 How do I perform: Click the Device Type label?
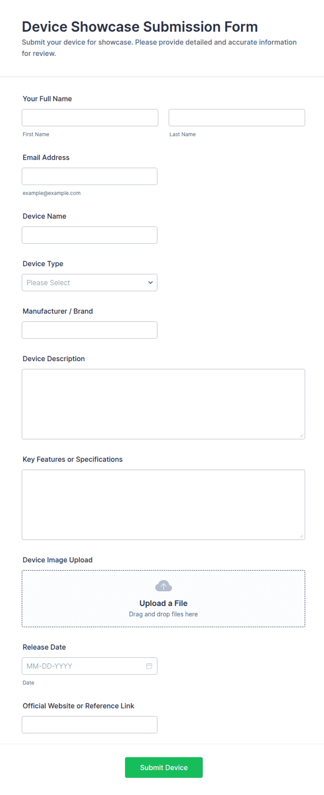(43, 264)
